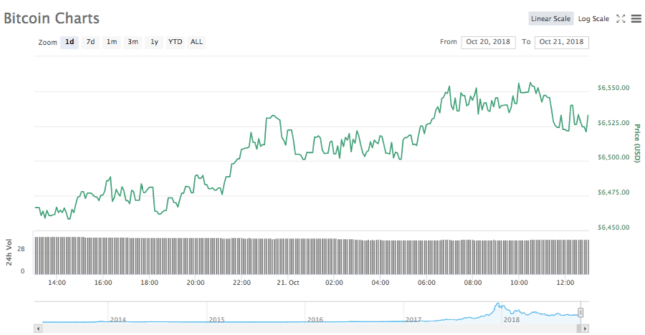Click the 18:00 time axis label
Image resolution: width=645 pixels, height=335 pixels.
149,282
